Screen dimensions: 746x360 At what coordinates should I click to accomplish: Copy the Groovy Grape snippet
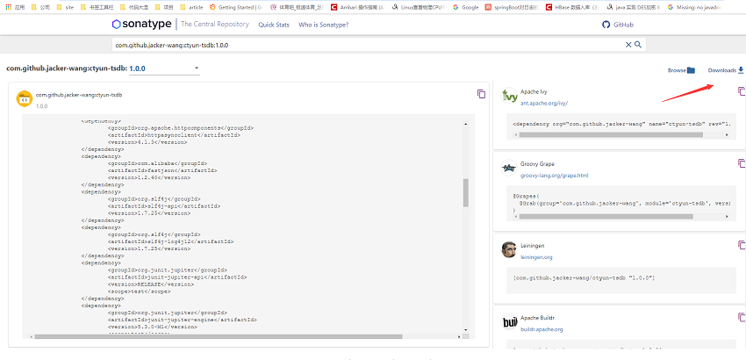[742, 163]
